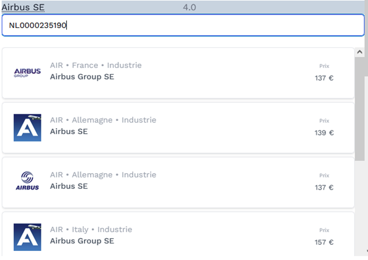Click the 139 € price value
368x260 pixels.
(324, 133)
